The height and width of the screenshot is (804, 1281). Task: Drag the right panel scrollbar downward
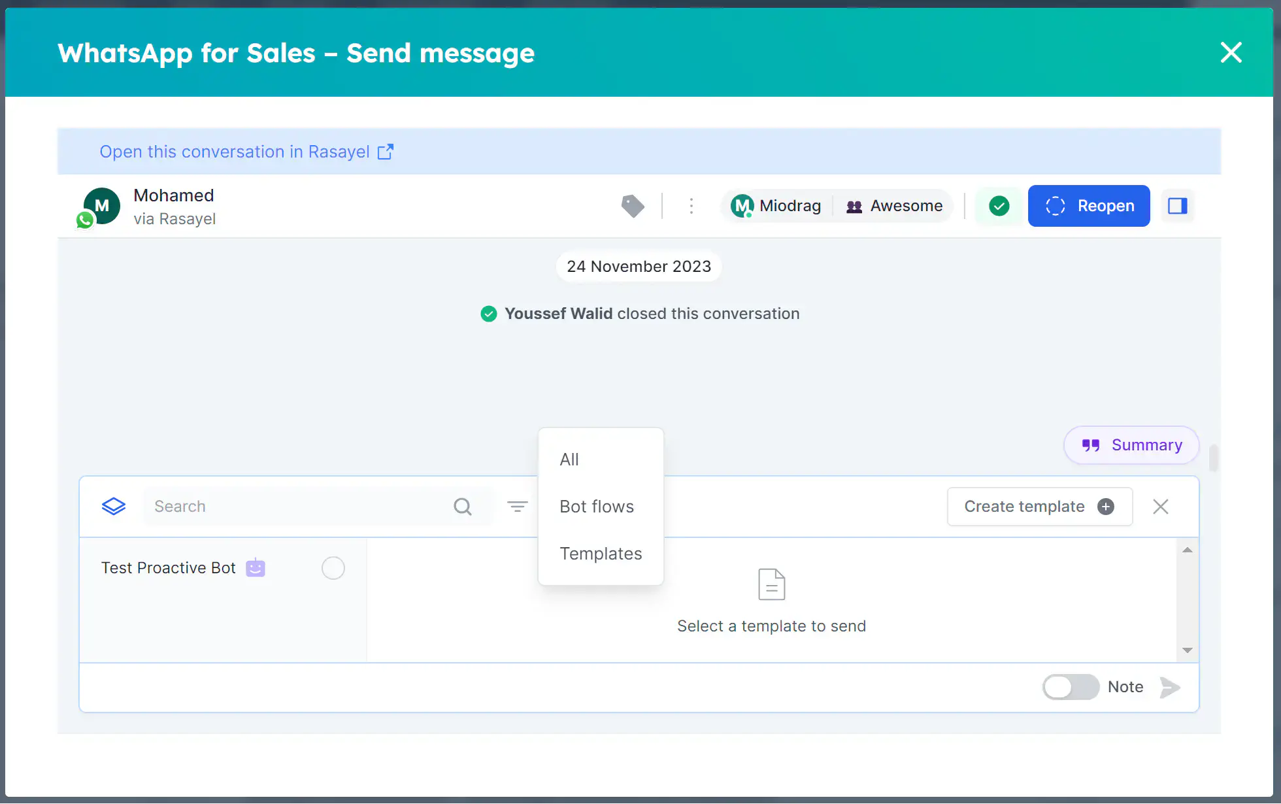(x=1188, y=649)
